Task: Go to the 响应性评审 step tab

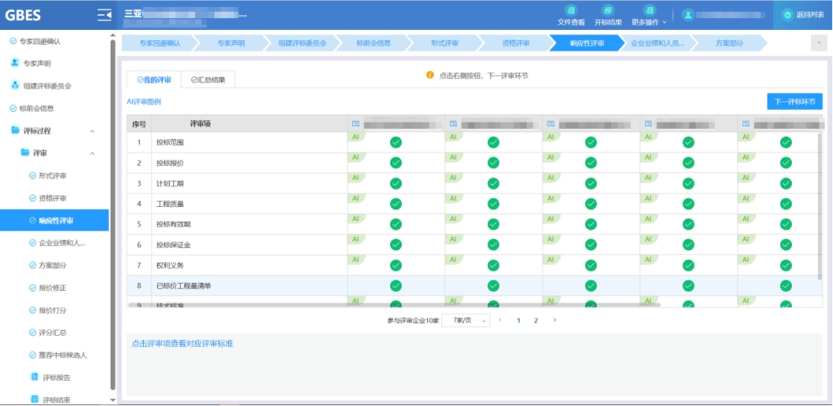Action: pos(587,43)
